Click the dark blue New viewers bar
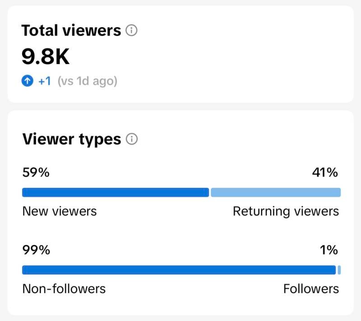This screenshot has height=321, width=361. point(116,192)
